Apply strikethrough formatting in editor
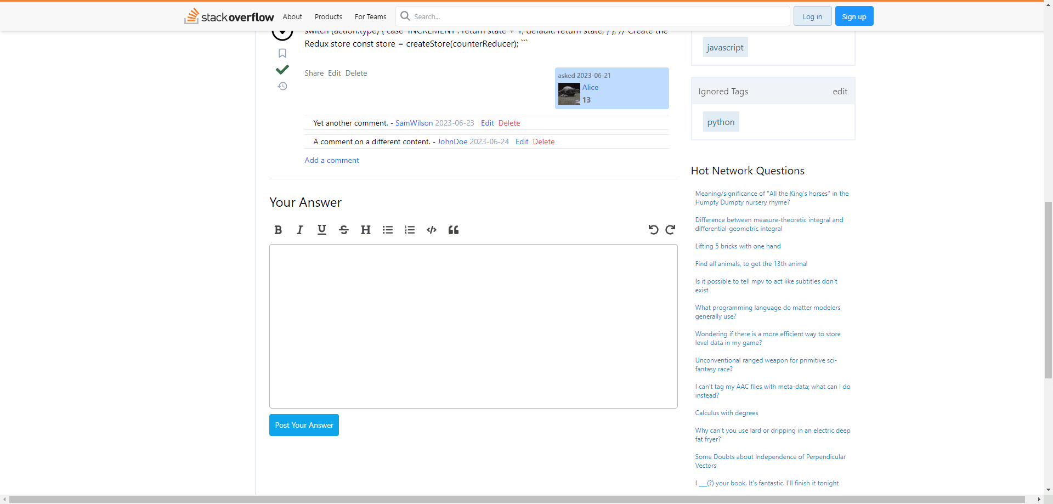 point(344,230)
